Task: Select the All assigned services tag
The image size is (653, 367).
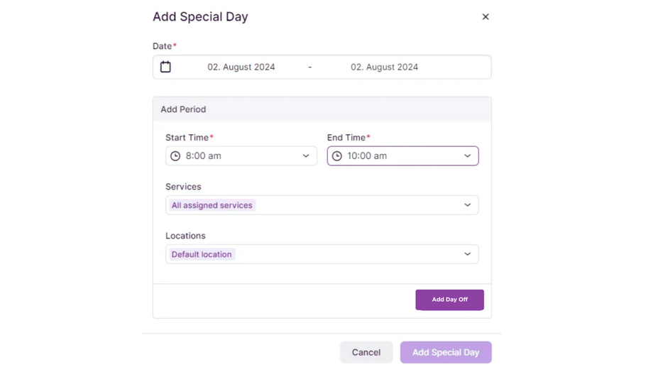Action: click(212, 205)
